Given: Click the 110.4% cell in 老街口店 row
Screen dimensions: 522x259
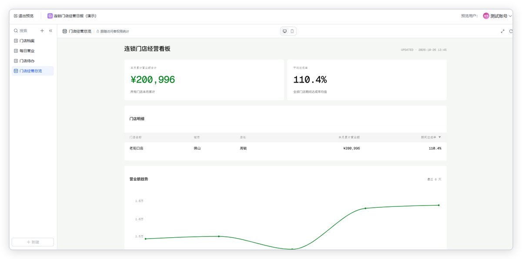Looking at the screenshot, I should (x=435, y=148).
